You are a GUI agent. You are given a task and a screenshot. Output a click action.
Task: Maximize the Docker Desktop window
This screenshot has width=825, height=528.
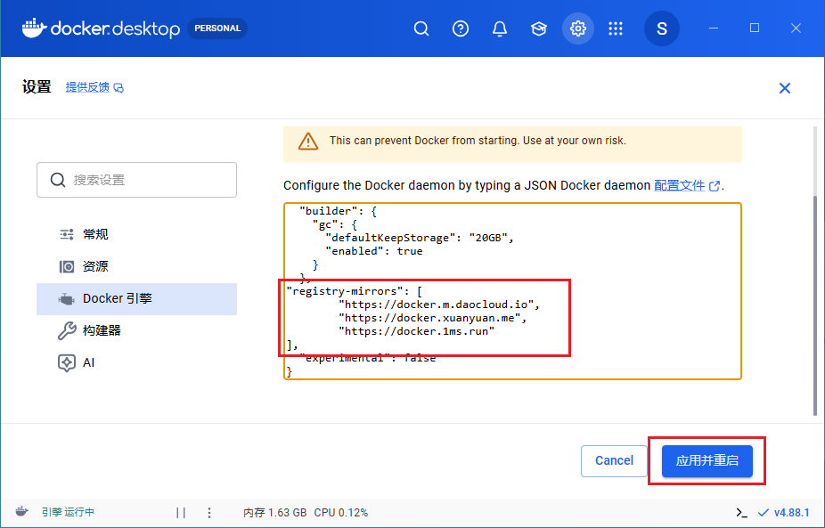click(x=755, y=28)
